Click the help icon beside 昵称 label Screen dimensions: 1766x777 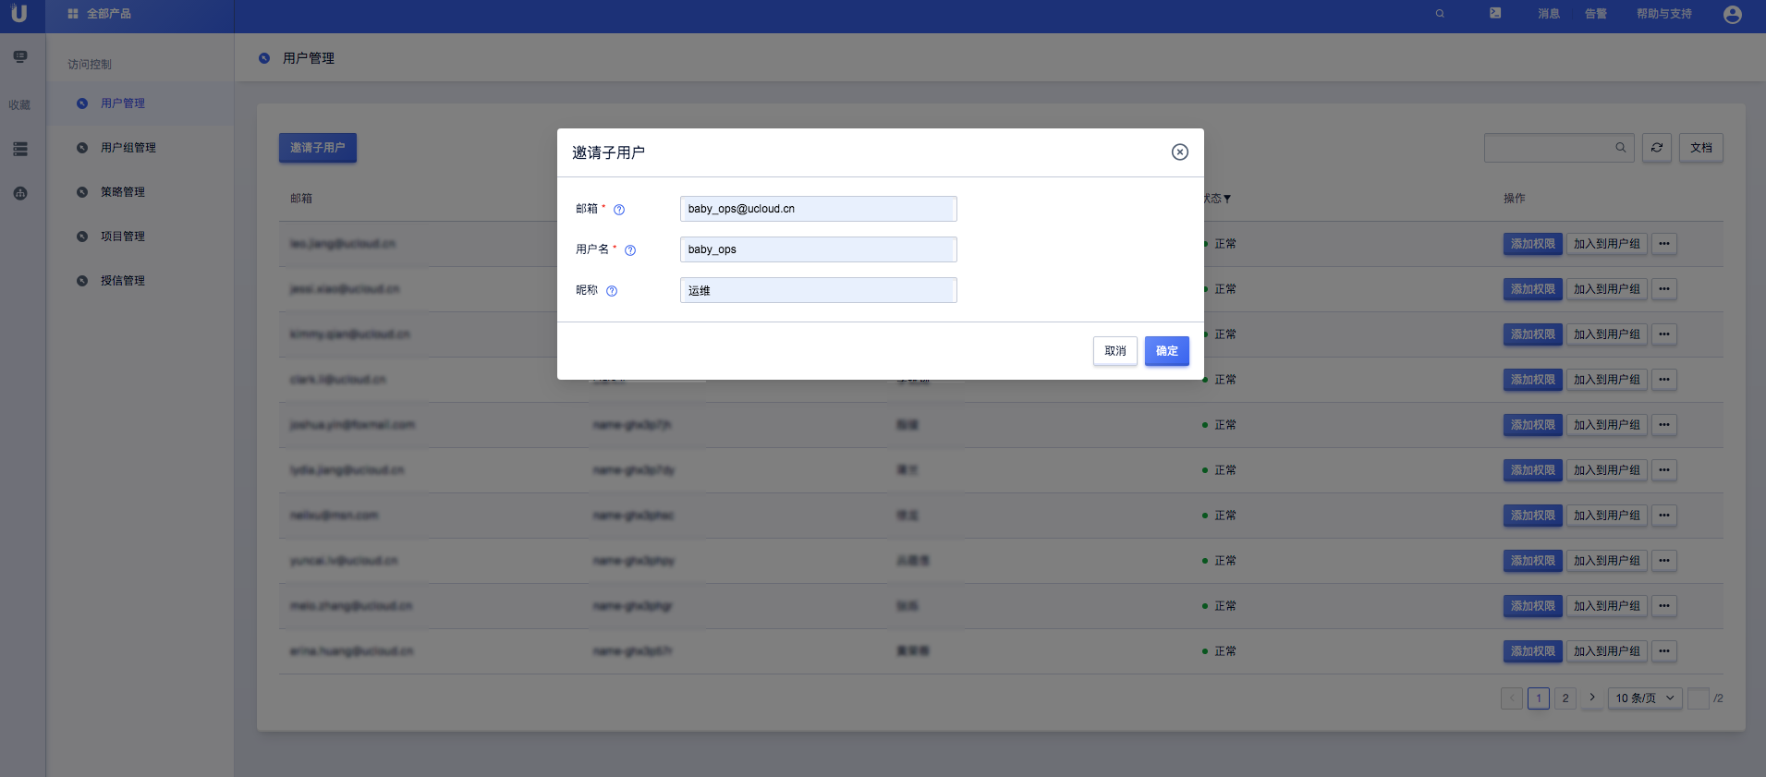[612, 291]
